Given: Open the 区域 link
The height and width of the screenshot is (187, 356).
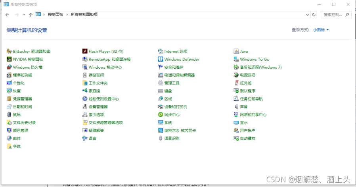Looking at the screenshot, I should point(168,99).
